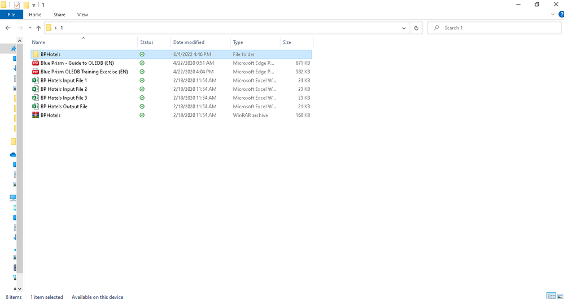
Task: Go up one folder level
Action: tap(38, 28)
